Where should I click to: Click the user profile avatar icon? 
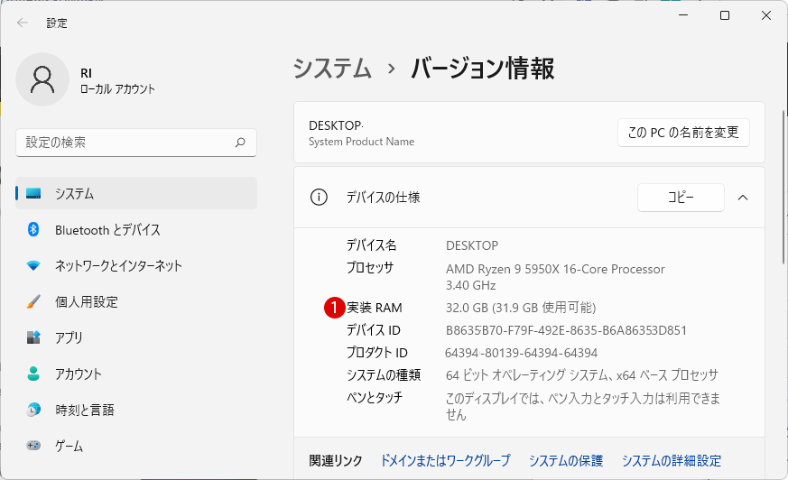42,79
